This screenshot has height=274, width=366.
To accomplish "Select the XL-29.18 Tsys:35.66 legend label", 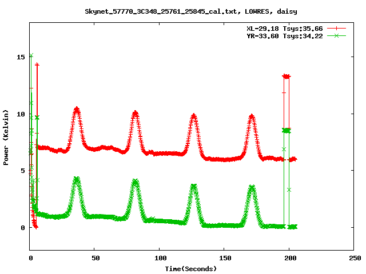I will 285,29.
